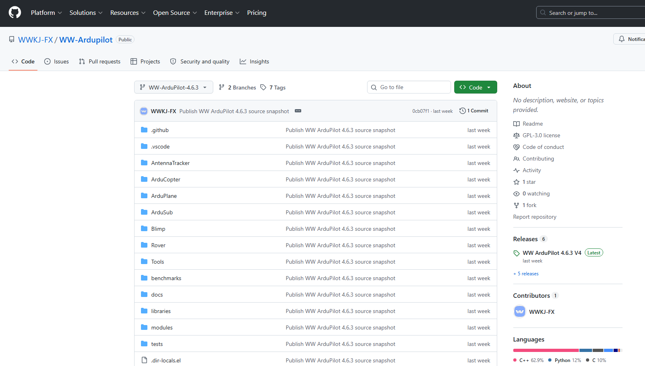Open the Activity link
Viewport: 645px width, 366px height.
(x=527, y=170)
